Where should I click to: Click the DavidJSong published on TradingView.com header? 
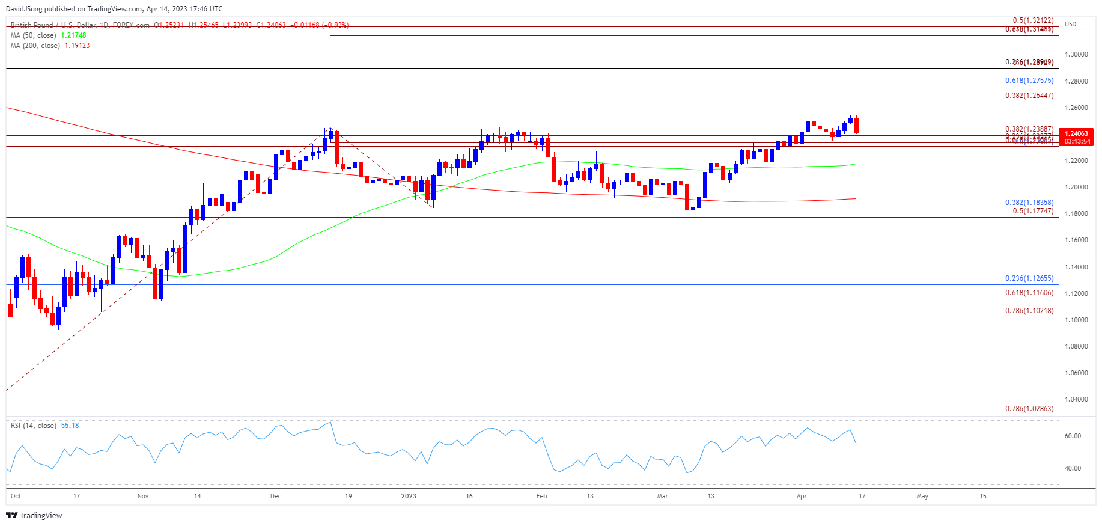114,9
